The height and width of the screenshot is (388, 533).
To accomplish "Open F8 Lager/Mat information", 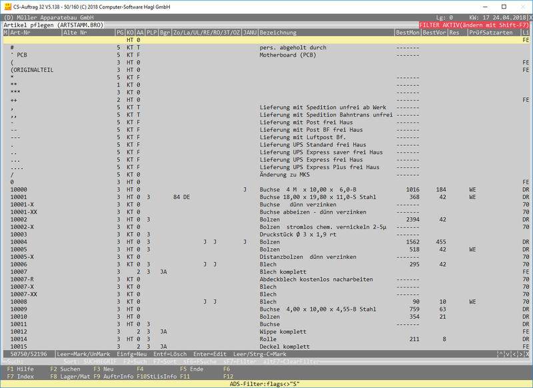I will click(x=70, y=377).
